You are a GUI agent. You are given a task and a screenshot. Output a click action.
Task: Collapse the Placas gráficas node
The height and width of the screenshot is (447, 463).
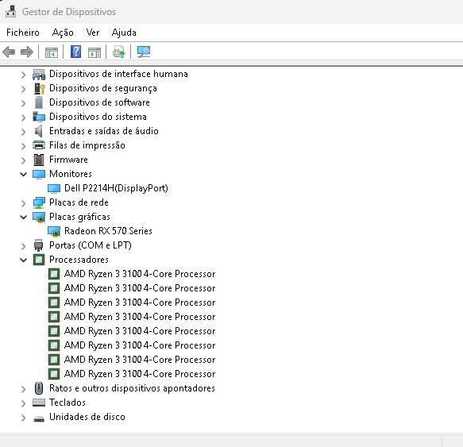(x=23, y=218)
